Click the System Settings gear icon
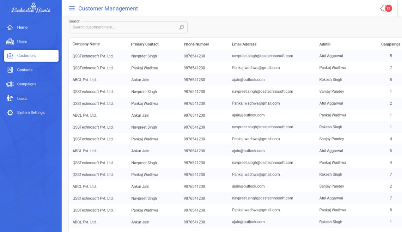Screen dimensions: 402x232 click(10, 112)
